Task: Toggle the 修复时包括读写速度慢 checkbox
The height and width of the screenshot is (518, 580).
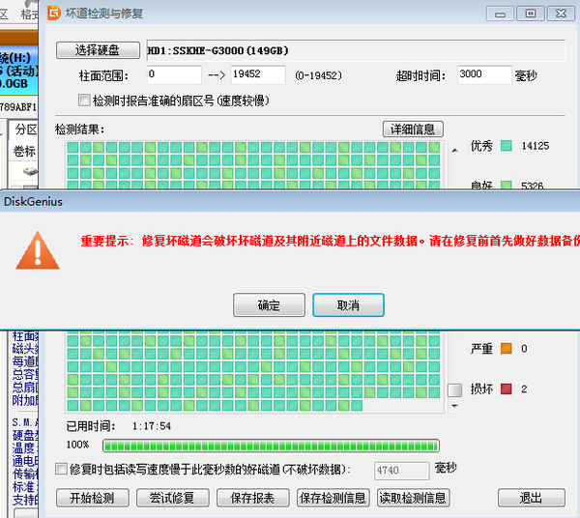Action: tap(62, 469)
